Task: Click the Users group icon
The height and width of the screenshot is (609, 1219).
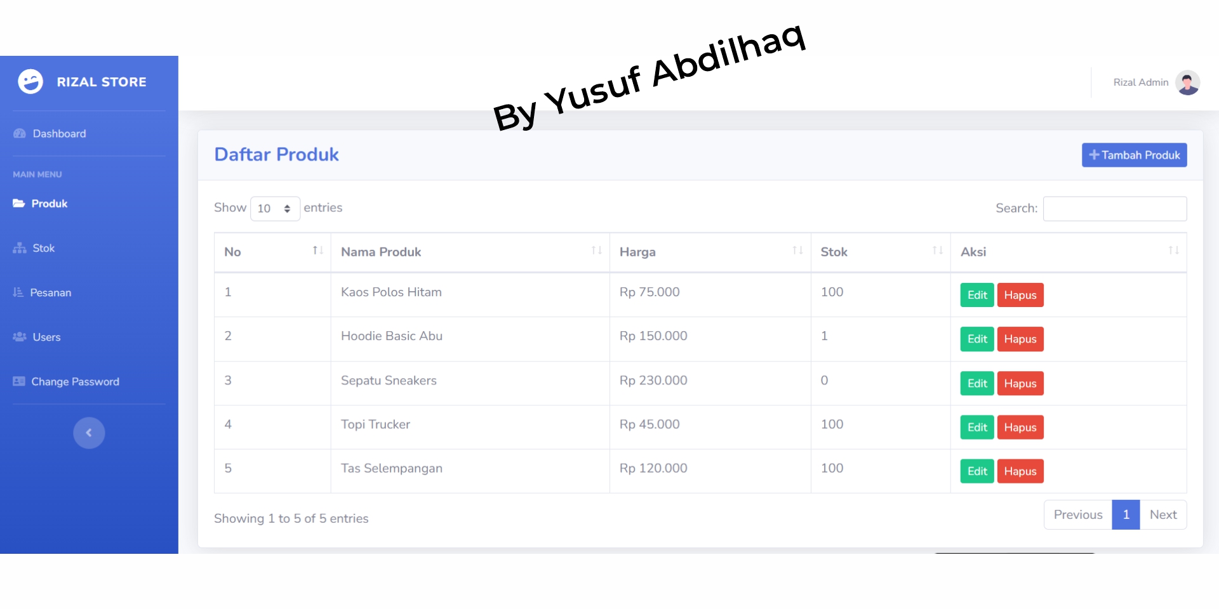Action: tap(20, 337)
